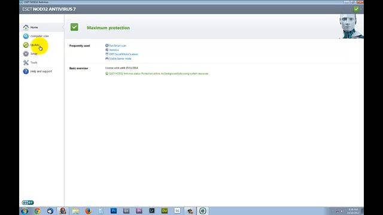Open Lightroom from the taskbar
Viewport: 383px width, 215px height.
pos(151,211)
